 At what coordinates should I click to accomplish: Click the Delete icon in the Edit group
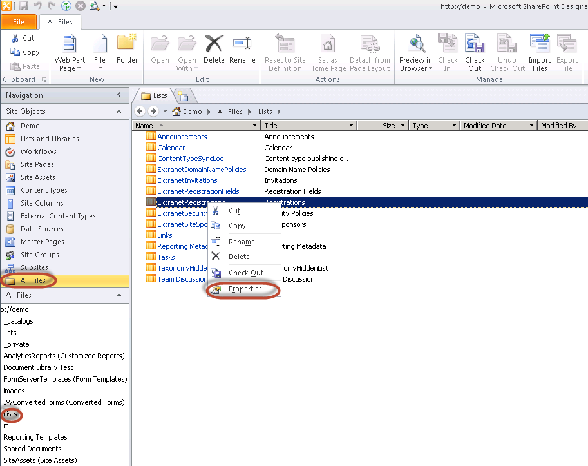point(214,51)
